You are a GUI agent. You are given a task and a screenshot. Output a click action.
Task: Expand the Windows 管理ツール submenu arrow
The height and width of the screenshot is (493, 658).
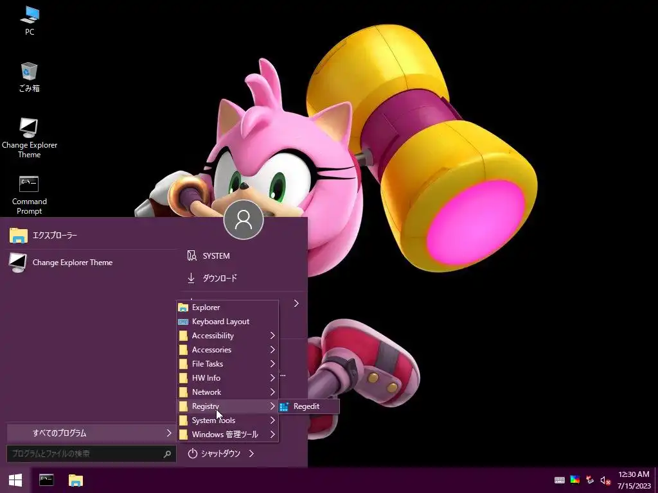pyautogui.click(x=272, y=435)
